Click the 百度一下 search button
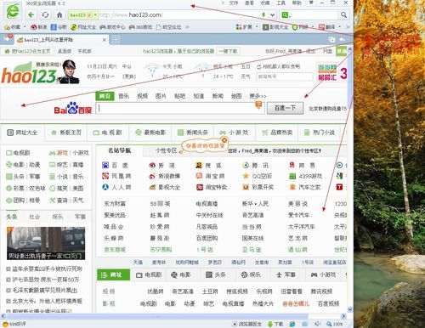 pyautogui.click(x=285, y=108)
